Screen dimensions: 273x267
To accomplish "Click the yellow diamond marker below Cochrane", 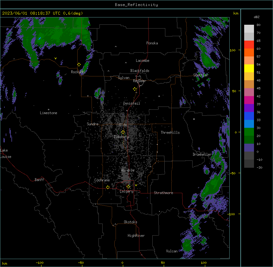I will point(108,187).
